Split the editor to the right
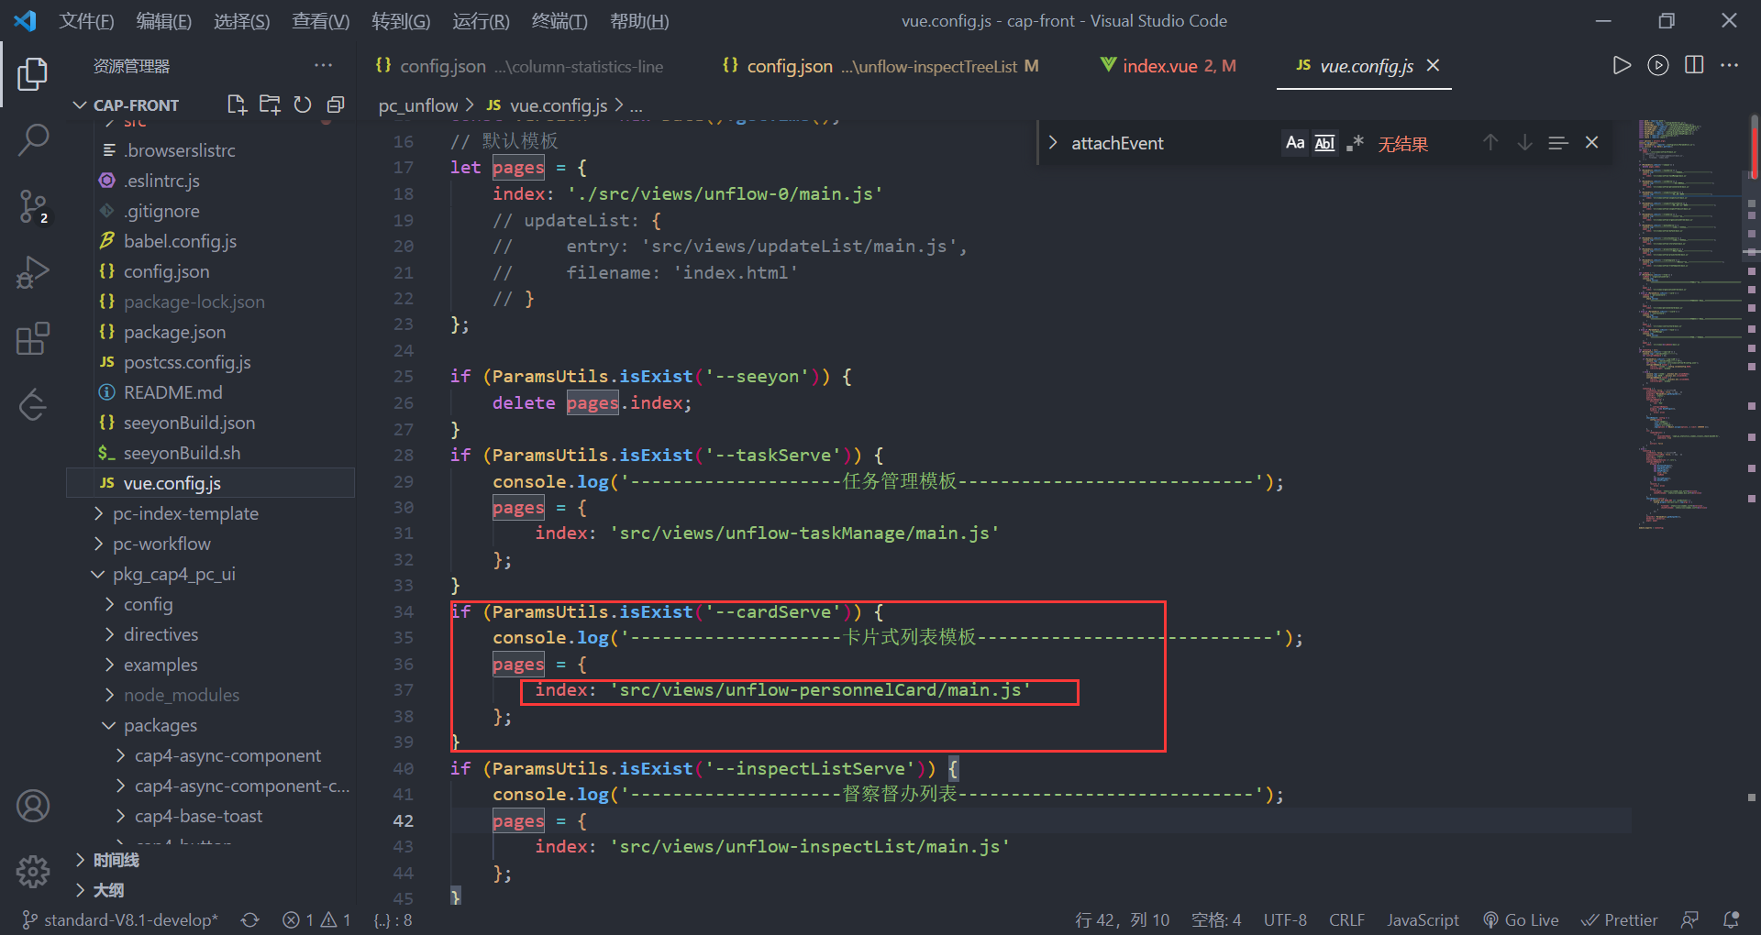Image resolution: width=1761 pixels, height=935 pixels. coord(1694,65)
